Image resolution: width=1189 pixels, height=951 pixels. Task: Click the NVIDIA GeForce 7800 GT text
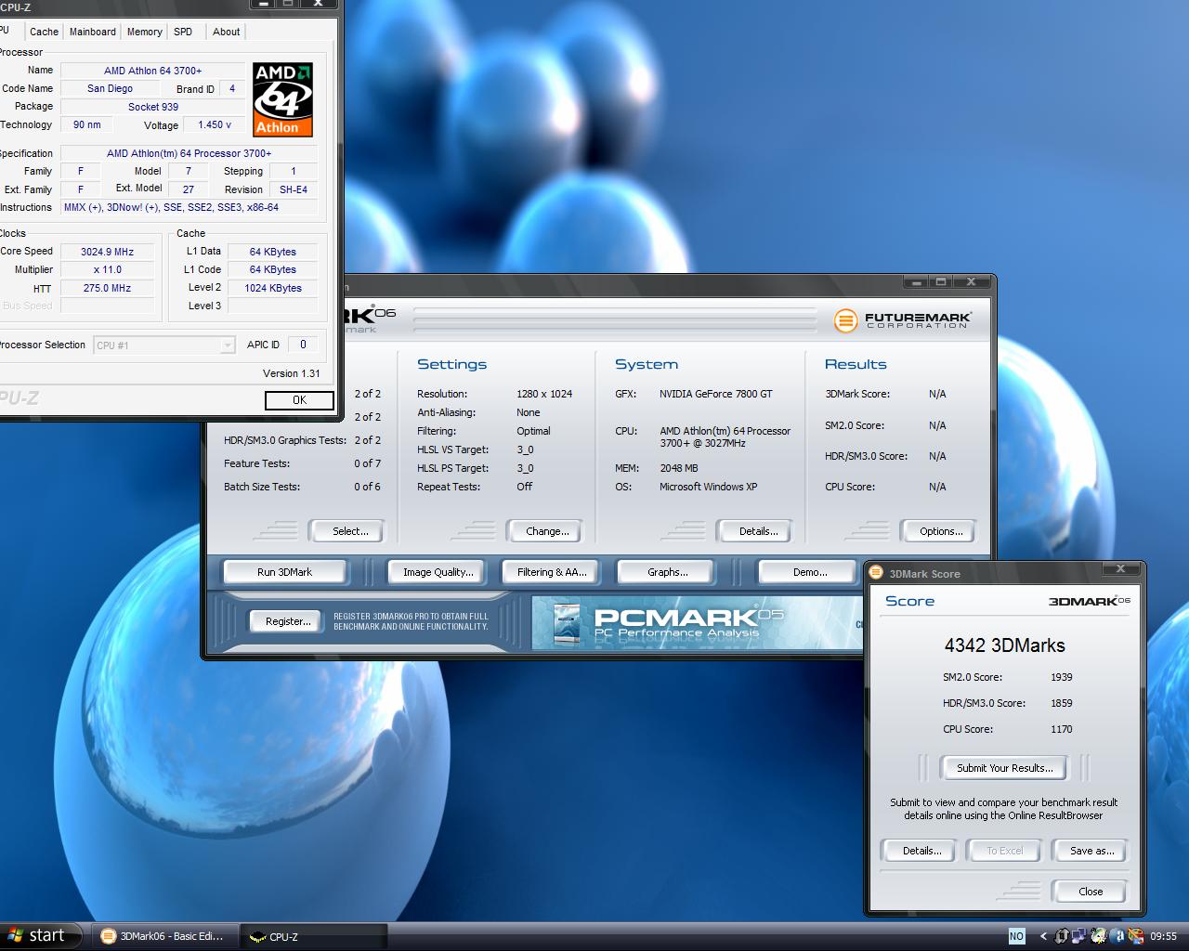point(715,394)
